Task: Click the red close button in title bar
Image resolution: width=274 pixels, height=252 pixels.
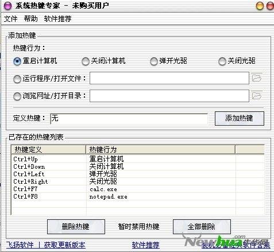Action: coord(270,6)
